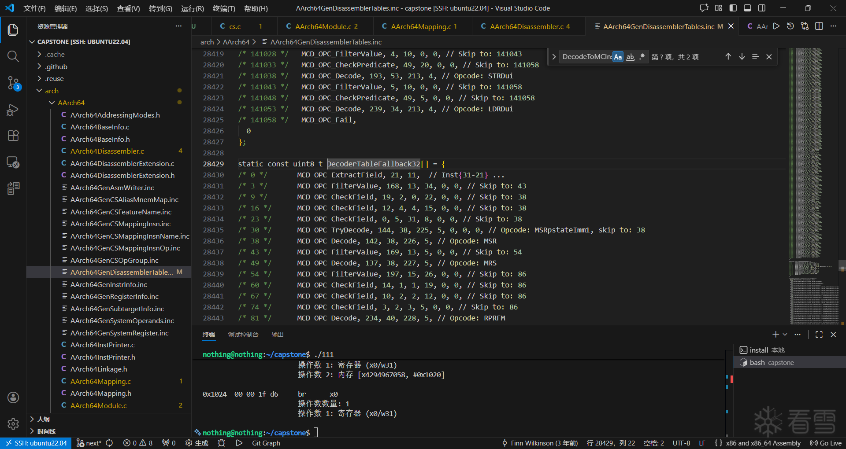This screenshot has height=449, width=846.
Task: Open the Accounts icon
Action: click(13, 397)
